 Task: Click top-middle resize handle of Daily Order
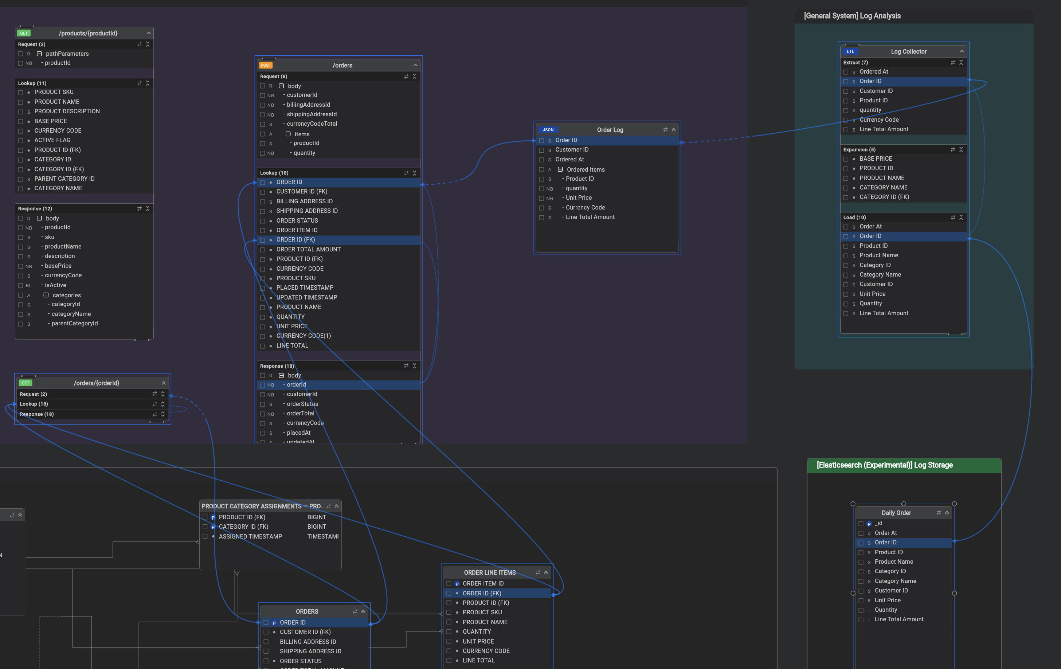(903, 504)
